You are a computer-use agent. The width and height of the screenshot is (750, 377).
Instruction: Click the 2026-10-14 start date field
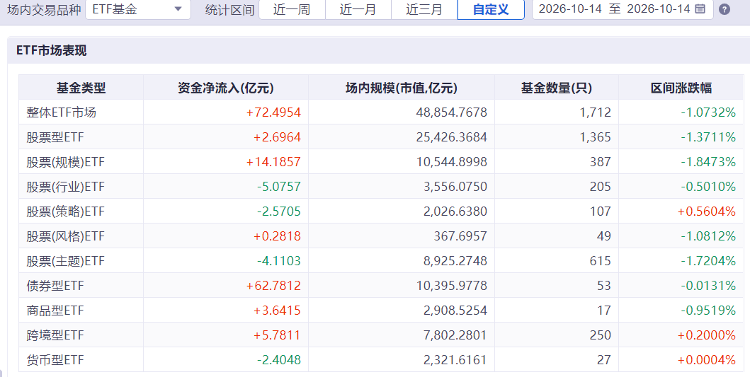click(x=570, y=8)
